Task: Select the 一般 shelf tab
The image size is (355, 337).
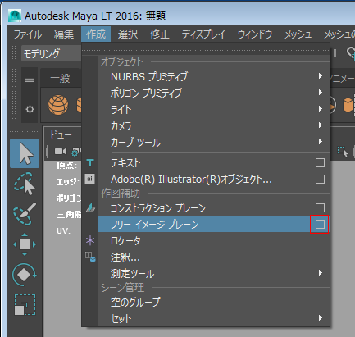Action: (60, 79)
